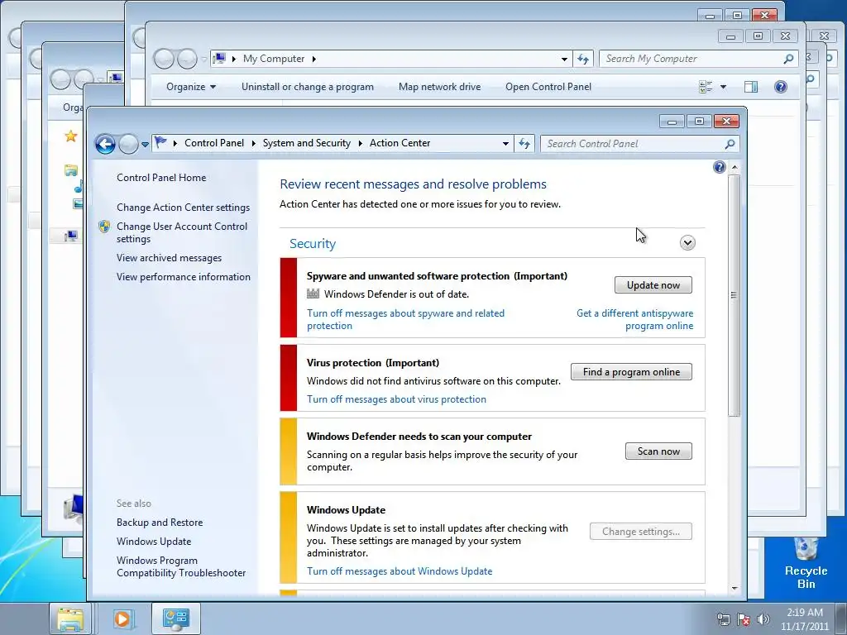The height and width of the screenshot is (635, 847).
Task: Refresh the Action Center window
Action: (524, 144)
